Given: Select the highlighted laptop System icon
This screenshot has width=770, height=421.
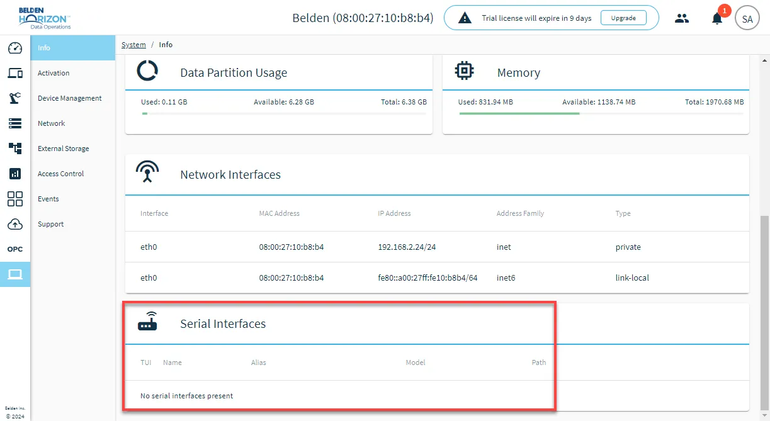Looking at the screenshot, I should tap(15, 274).
